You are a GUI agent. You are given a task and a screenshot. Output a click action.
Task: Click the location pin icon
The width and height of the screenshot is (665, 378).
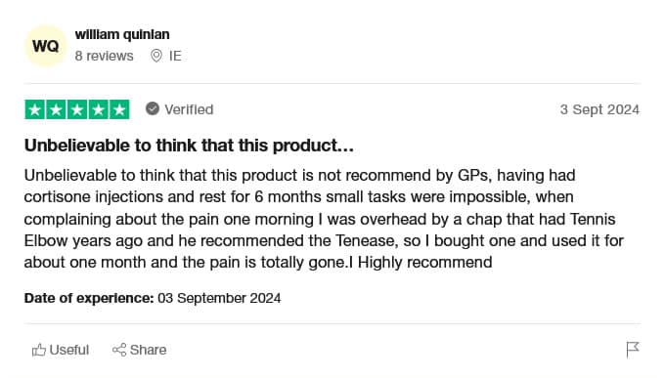[156, 56]
